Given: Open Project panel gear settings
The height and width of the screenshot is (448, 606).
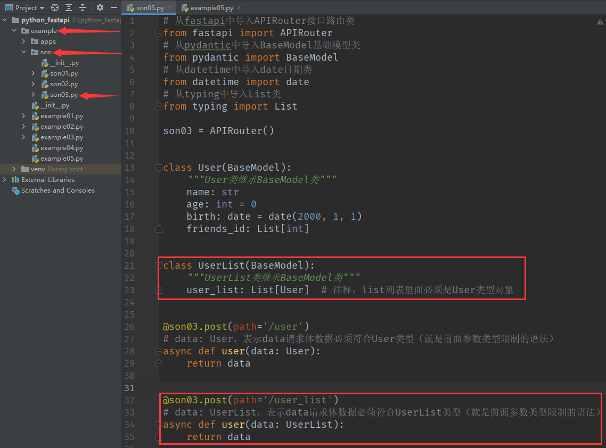Looking at the screenshot, I should pos(100,7).
